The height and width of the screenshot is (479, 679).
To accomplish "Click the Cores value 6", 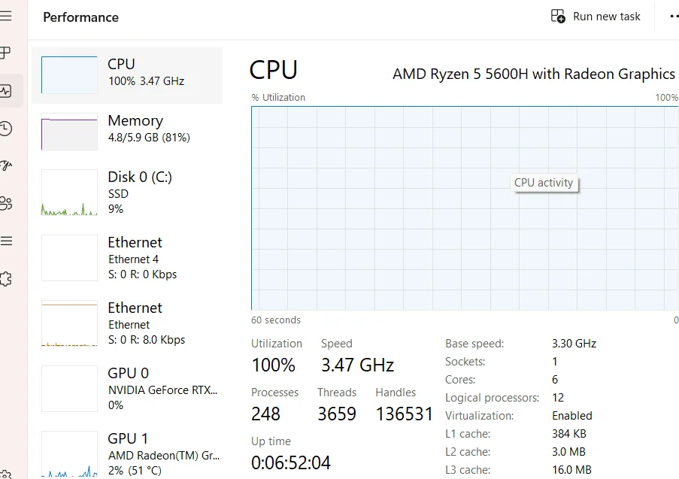I will (x=555, y=380).
